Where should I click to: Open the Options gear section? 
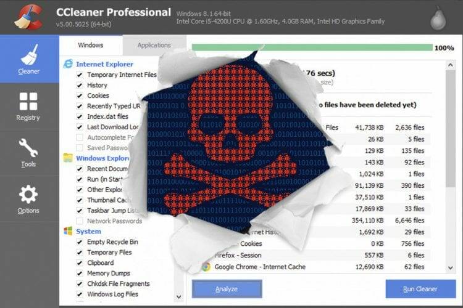click(x=29, y=199)
